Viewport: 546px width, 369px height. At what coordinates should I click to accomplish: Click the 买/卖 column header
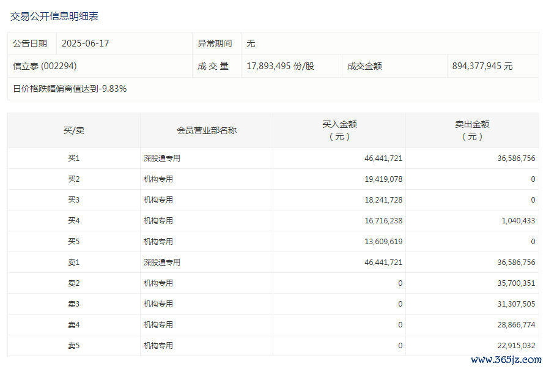point(74,131)
